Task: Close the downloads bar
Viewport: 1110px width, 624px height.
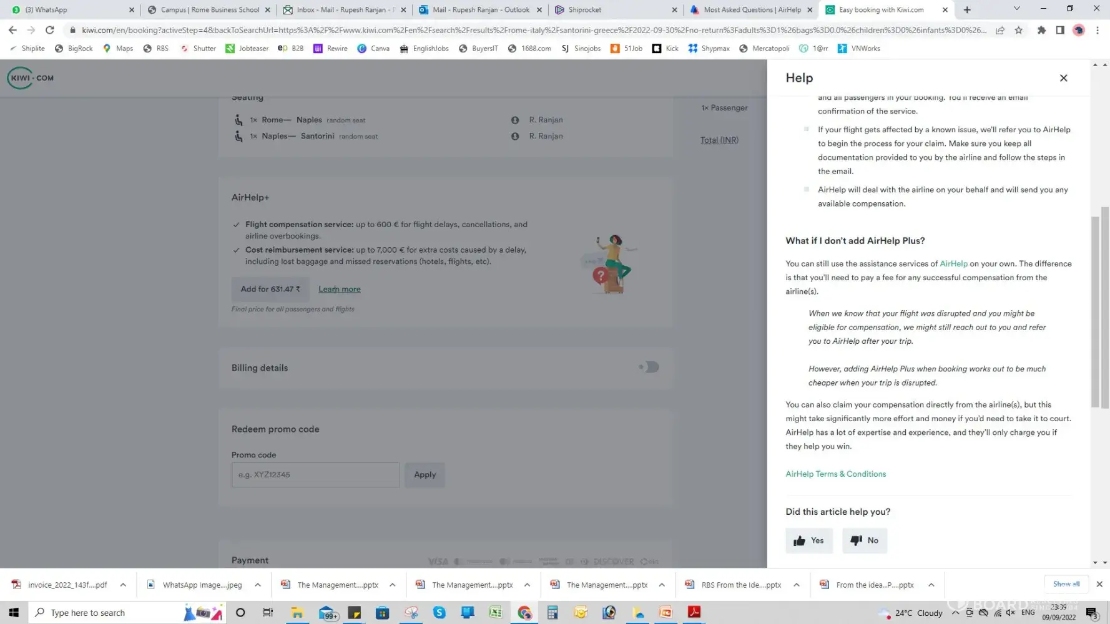Action: [x=1099, y=584]
